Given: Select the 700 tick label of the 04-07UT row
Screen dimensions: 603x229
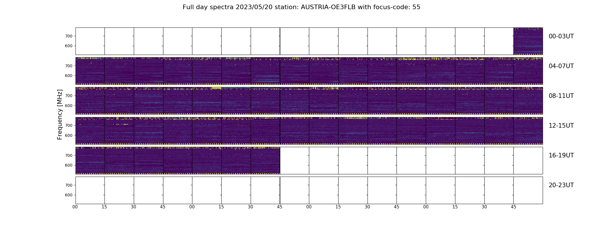Looking at the screenshot, I should pos(69,66).
